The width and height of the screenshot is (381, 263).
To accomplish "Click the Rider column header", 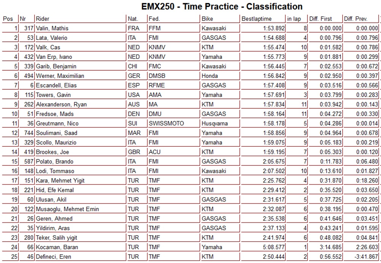I will click(x=42, y=19).
